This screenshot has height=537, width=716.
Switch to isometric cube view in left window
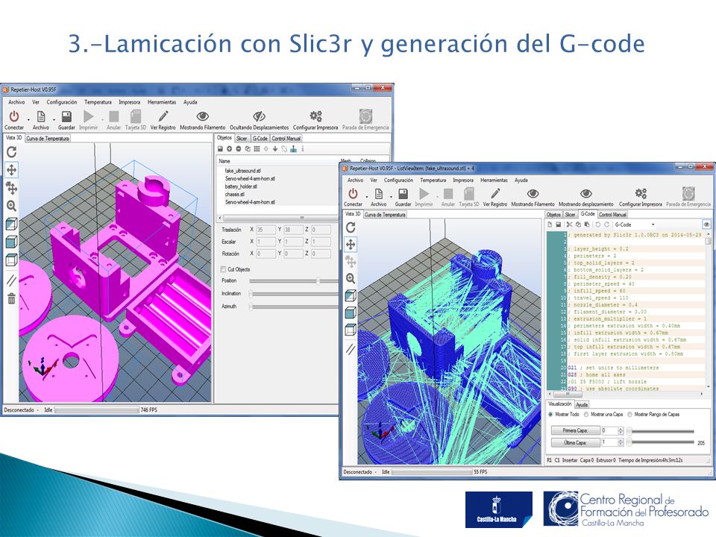click(11, 224)
